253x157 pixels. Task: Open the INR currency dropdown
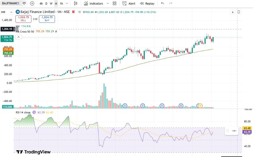[x=6, y=12]
